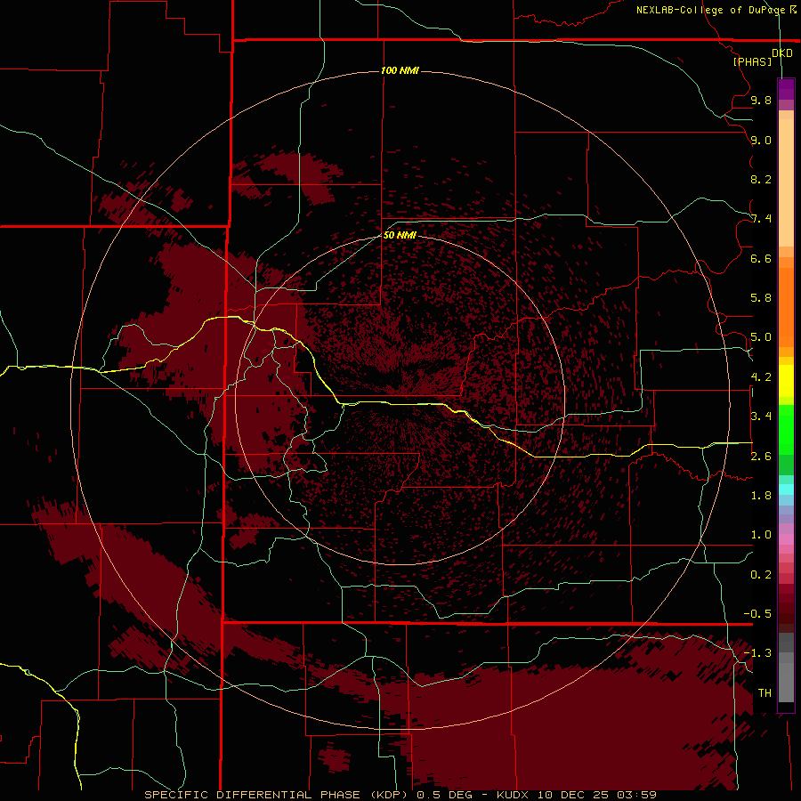Click the bright green segment of color bar
Image resolution: width=801 pixels, height=801 pixels.
click(786, 430)
